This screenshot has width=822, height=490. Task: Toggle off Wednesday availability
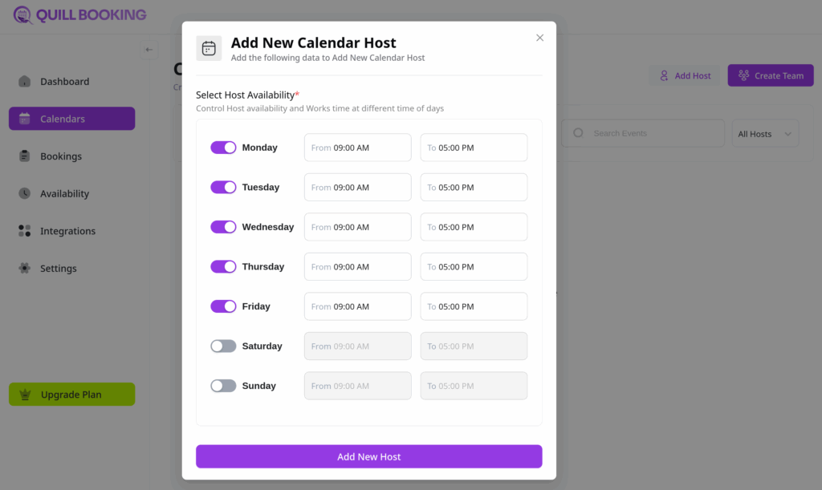(223, 227)
